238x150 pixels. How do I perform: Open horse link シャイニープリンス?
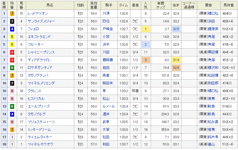pos(41,52)
